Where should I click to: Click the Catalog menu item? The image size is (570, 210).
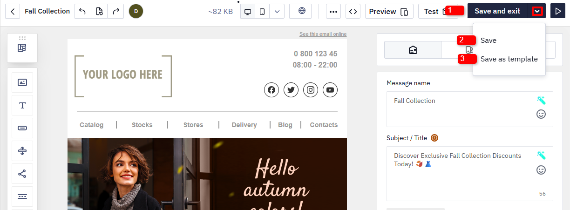click(x=92, y=125)
